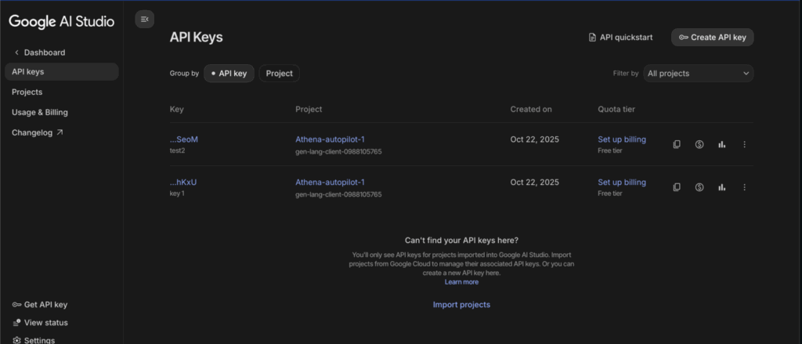Screen dimensions: 802x344
Task: Collapse the sidebar with the panel icon
Action: coord(144,19)
